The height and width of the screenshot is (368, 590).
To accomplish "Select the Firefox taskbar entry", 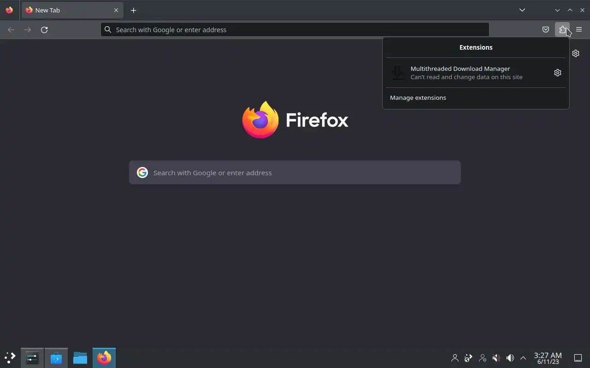I will [x=104, y=358].
